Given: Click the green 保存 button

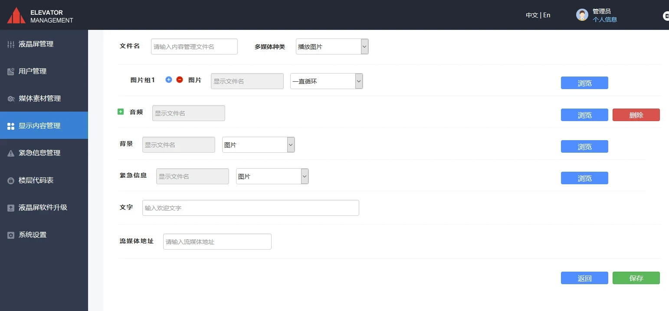Looking at the screenshot, I should pos(636,278).
